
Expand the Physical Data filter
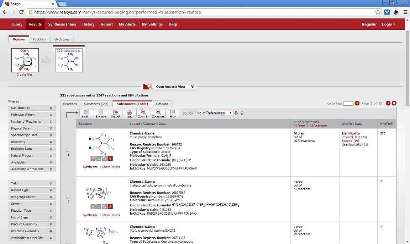coord(32,128)
